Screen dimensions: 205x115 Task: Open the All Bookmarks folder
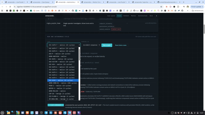tap(198, 11)
